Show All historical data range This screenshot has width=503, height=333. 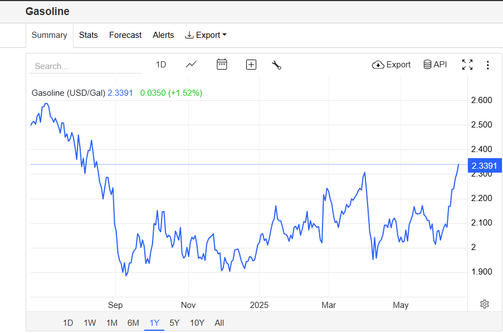tap(219, 323)
